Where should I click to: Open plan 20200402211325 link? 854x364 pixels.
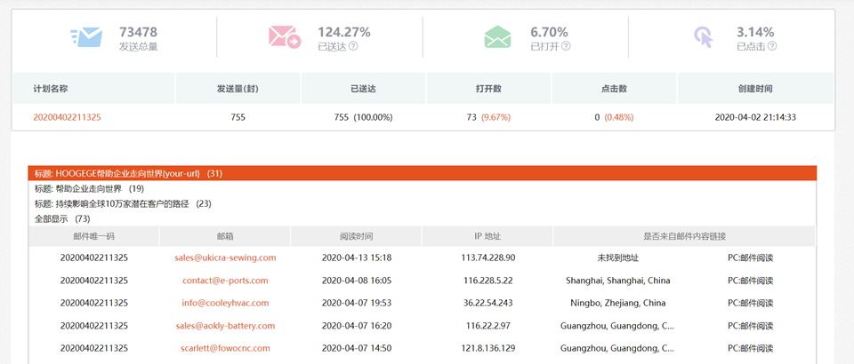click(67, 117)
